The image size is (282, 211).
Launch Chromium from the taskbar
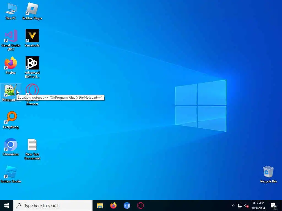127,206
